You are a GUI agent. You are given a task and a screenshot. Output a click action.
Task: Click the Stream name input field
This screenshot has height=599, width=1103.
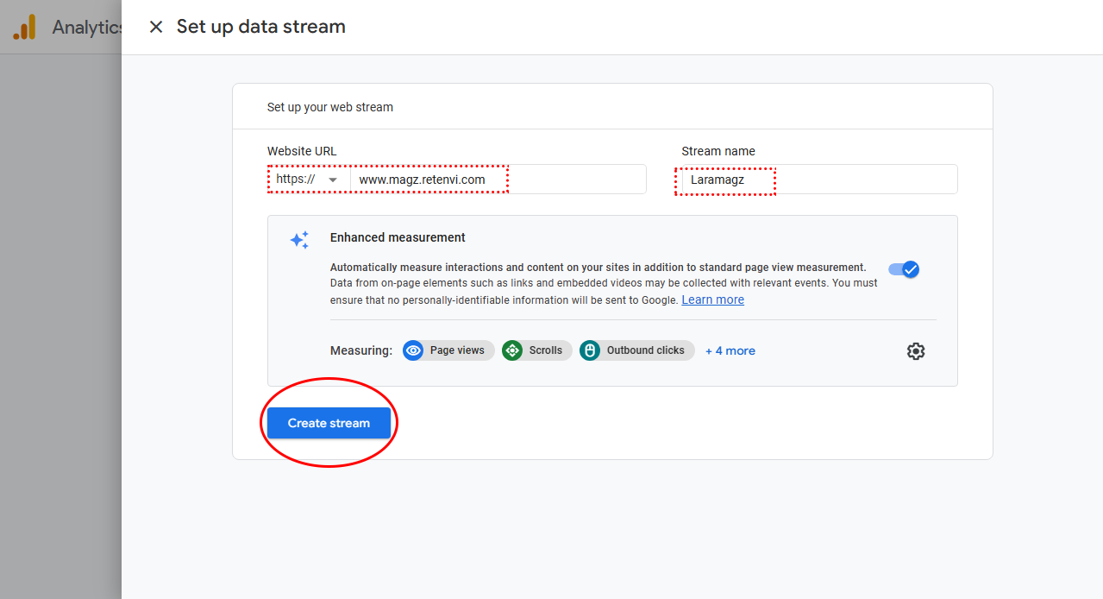pos(819,180)
